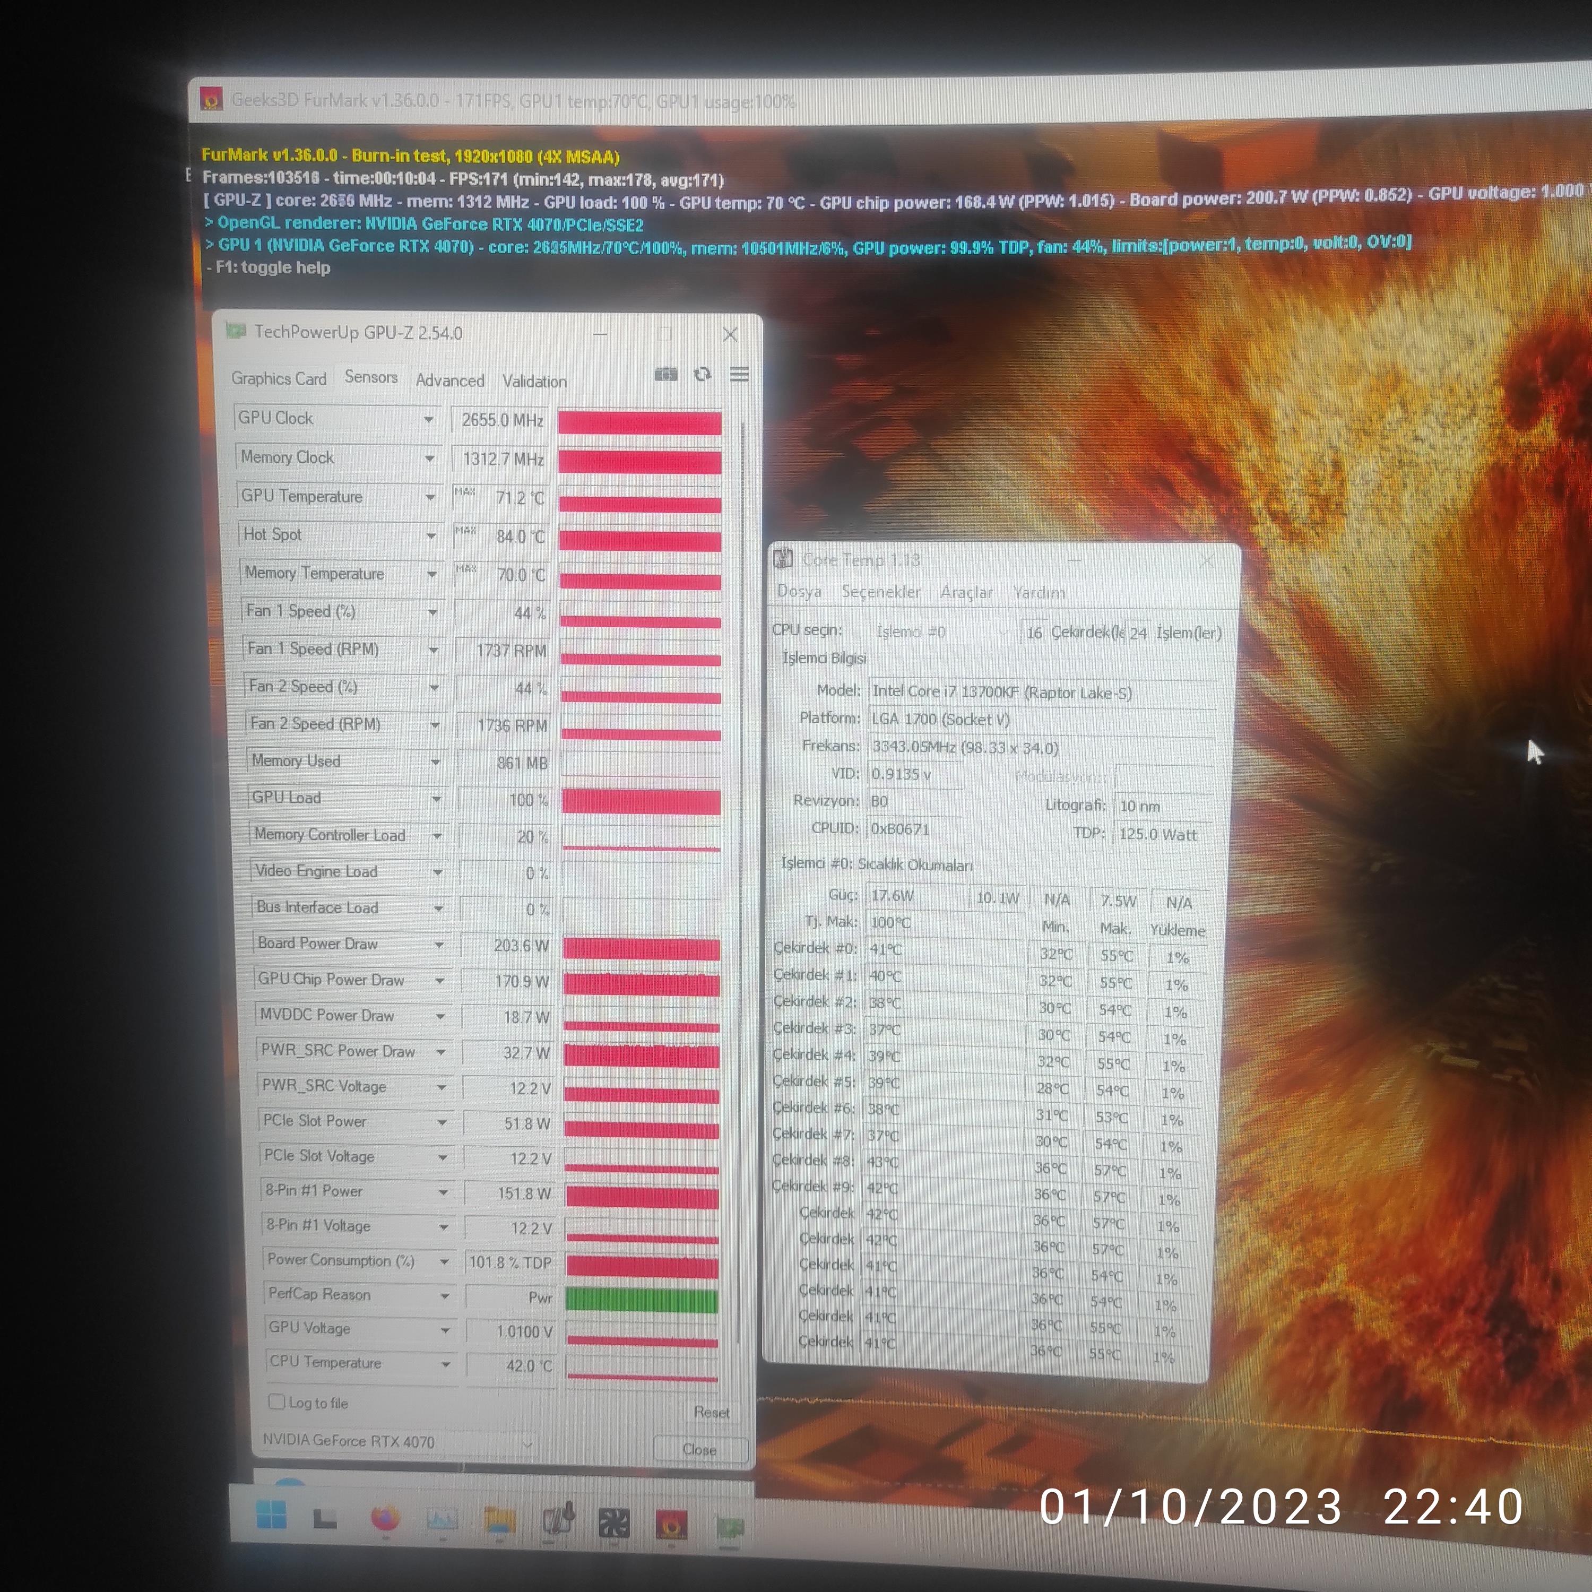The height and width of the screenshot is (1592, 1592).
Task: Click the GPU-Z sensors vertical scrollbar
Action: [x=742, y=881]
